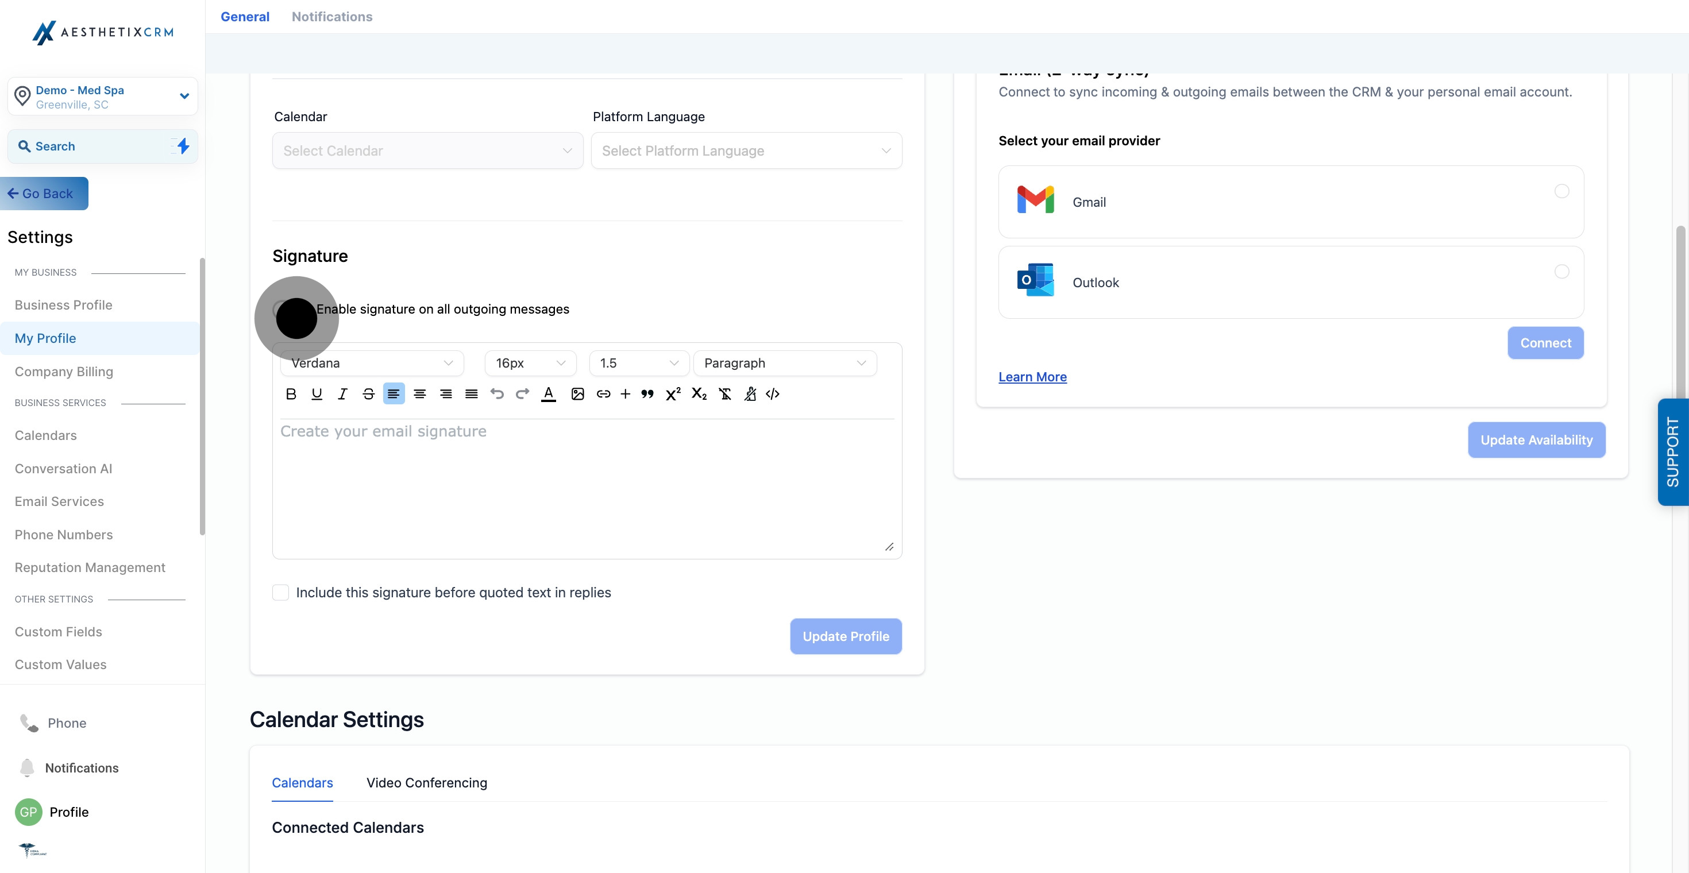This screenshot has height=873, width=1689.
Task: Apply blockquote formatting with quote icon
Action: pyautogui.click(x=647, y=394)
